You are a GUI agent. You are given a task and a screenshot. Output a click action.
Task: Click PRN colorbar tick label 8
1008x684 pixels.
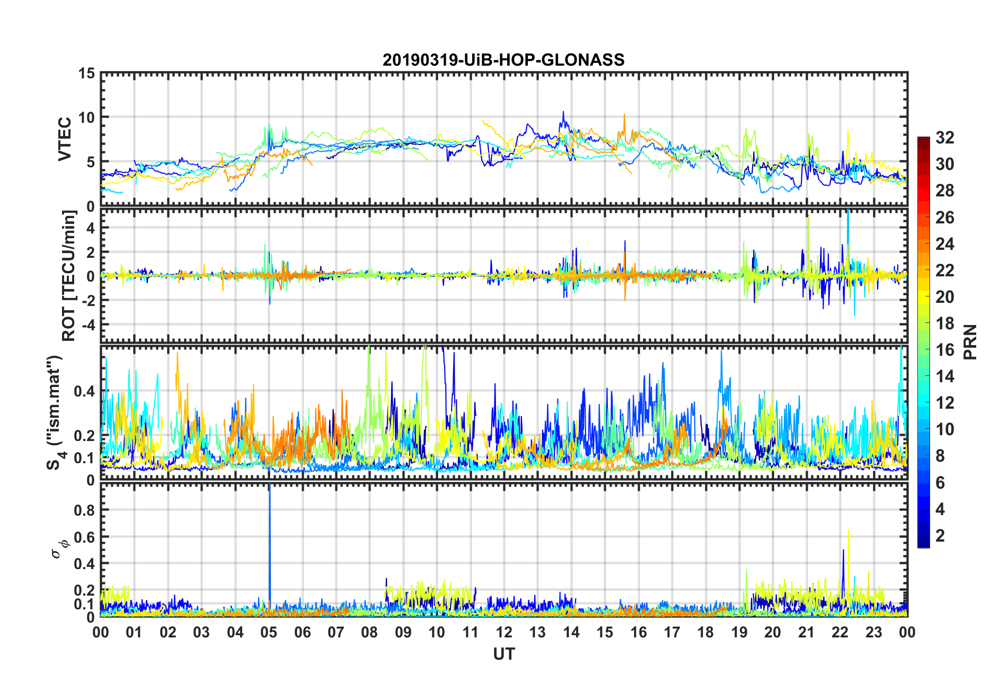click(x=941, y=456)
